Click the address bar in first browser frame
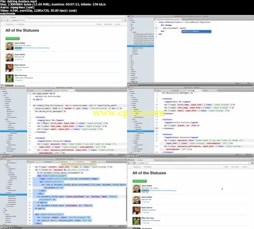The width and height of the screenshot is (254, 229). [66, 20]
